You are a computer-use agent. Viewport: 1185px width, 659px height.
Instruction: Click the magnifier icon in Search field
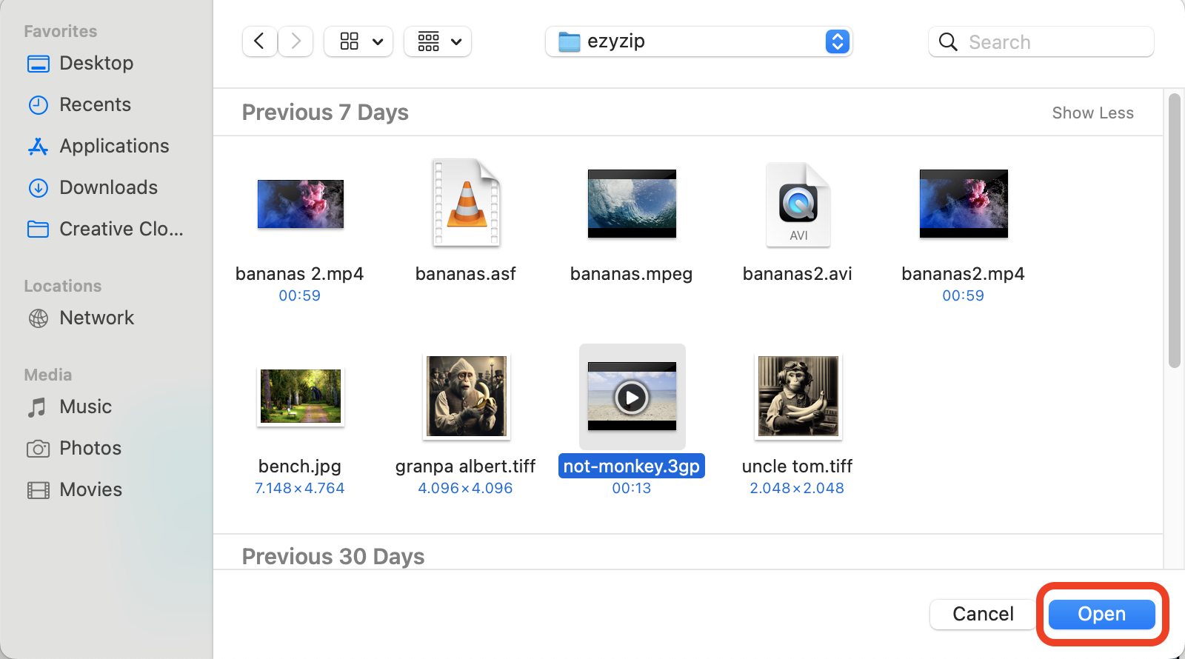pyautogui.click(x=948, y=42)
